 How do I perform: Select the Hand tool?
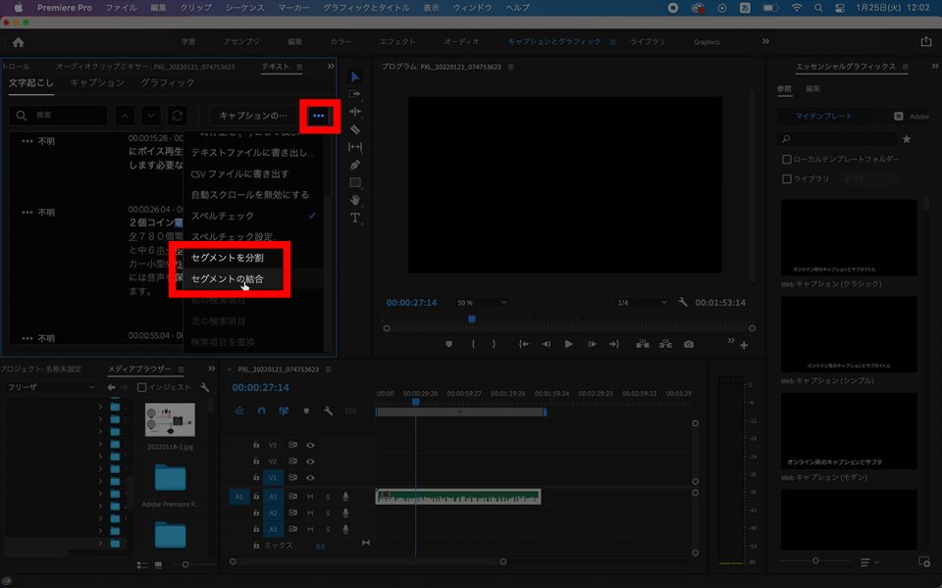pyautogui.click(x=355, y=200)
